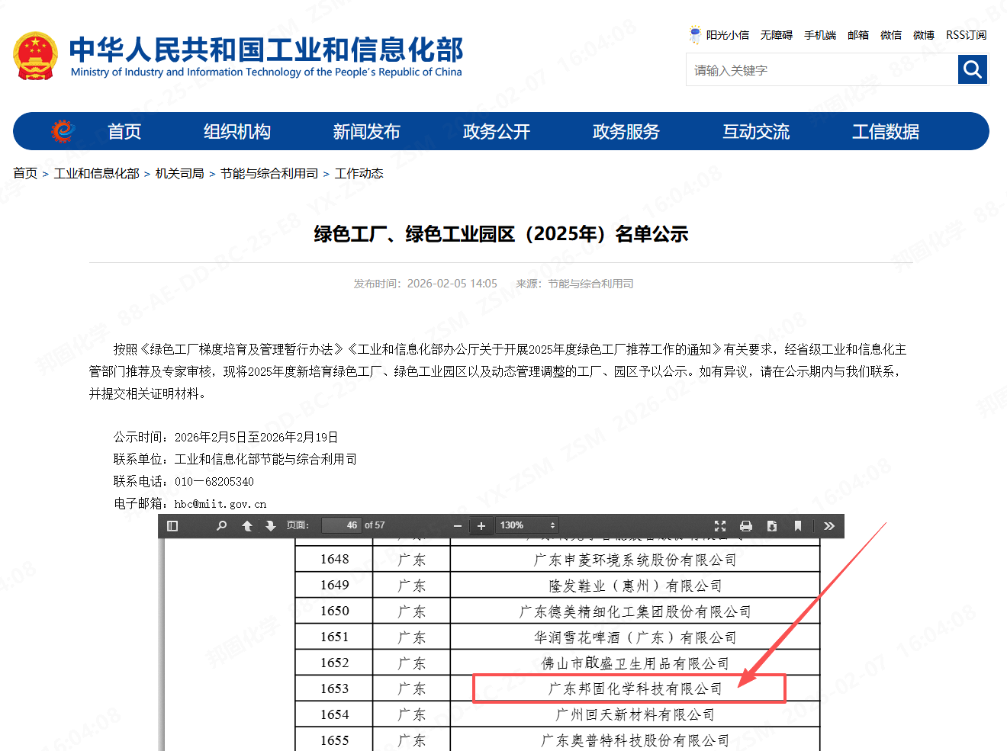Viewport: 1007px width, 751px height.
Task: Print the PDF document
Action: coord(746,526)
